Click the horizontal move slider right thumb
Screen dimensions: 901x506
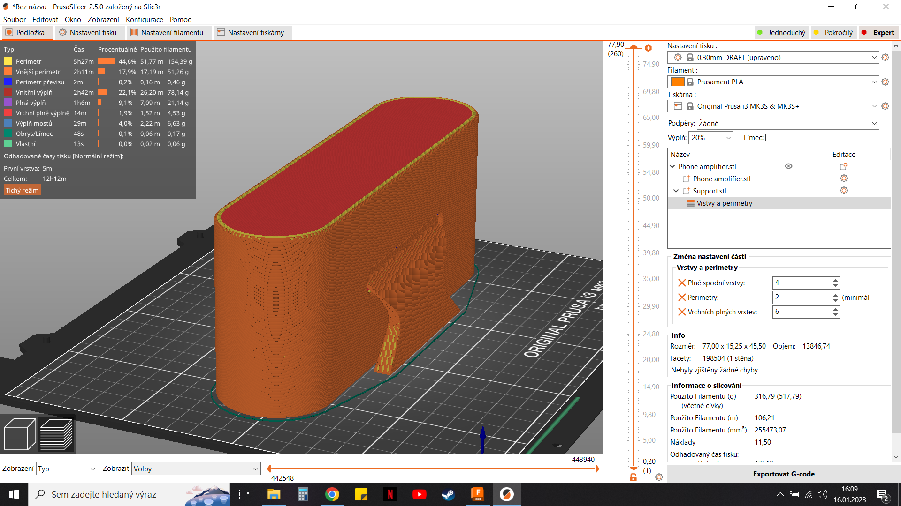597,469
